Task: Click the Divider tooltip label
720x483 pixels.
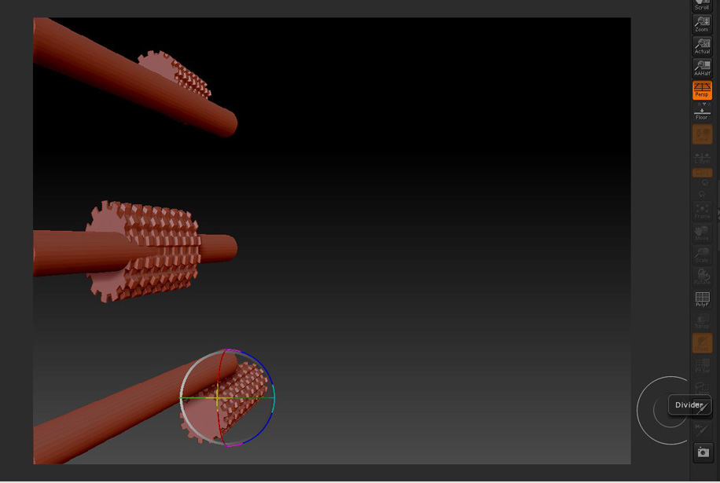Action: tap(689, 405)
